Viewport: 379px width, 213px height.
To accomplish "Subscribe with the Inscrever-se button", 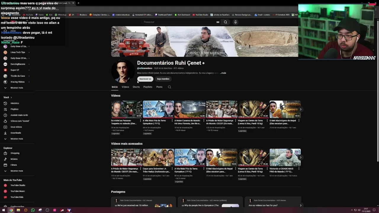I will pos(145,79).
